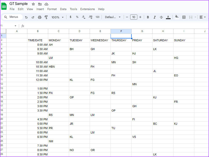Open the 100% zoom dropdown
Viewport: 209px width, 157px height.
click(x=57, y=17)
